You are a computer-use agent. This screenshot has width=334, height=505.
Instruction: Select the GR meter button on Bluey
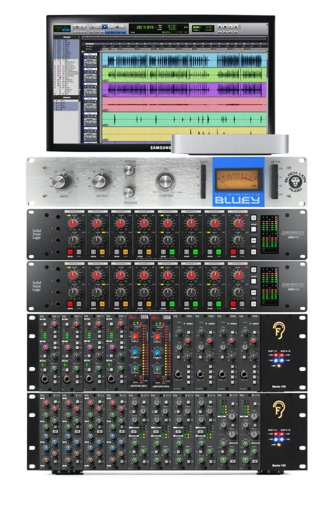[x=275, y=169]
